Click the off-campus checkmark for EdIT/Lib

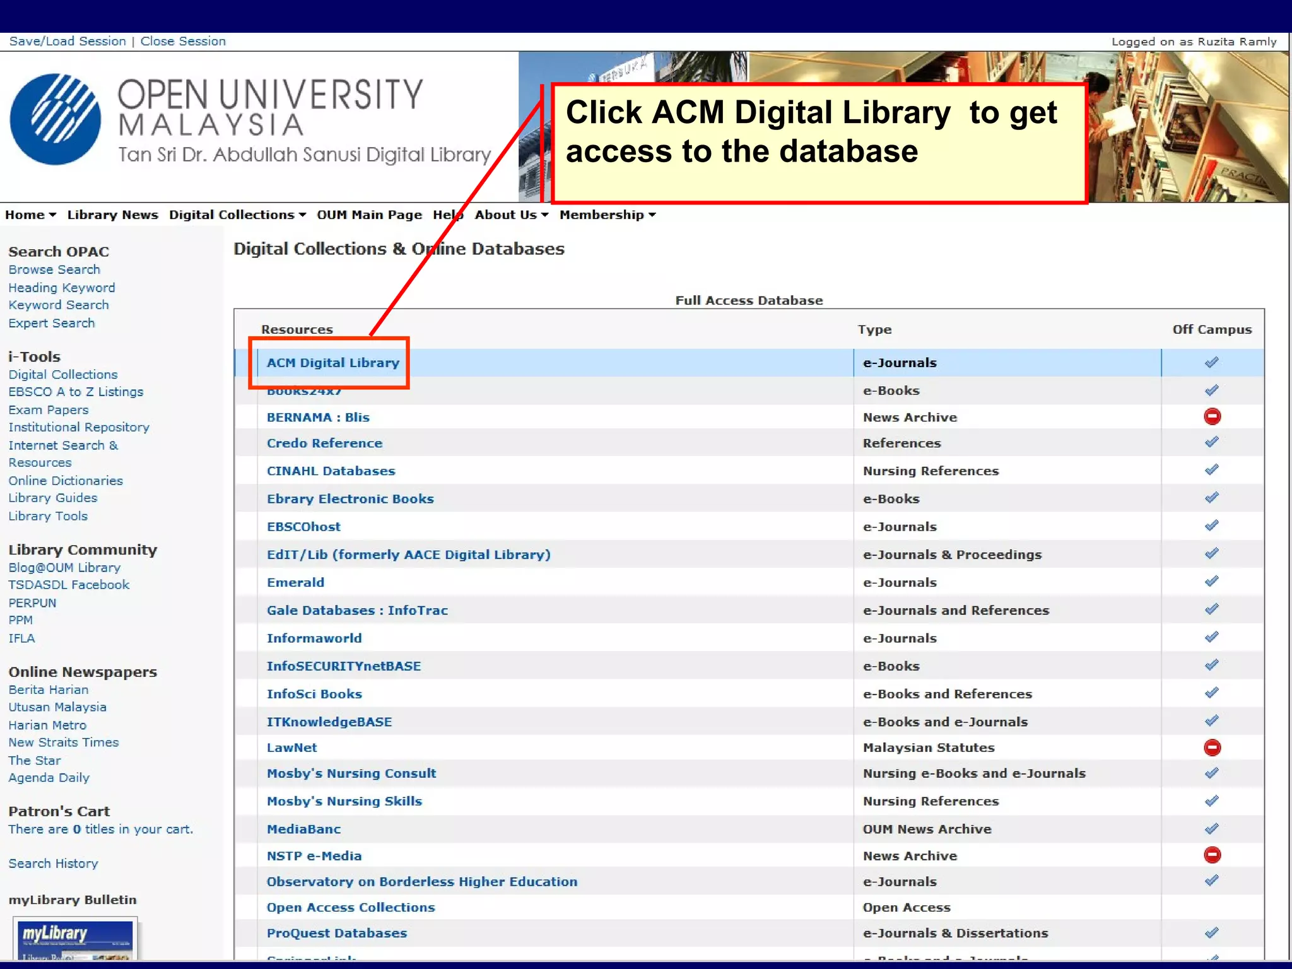1211,553
